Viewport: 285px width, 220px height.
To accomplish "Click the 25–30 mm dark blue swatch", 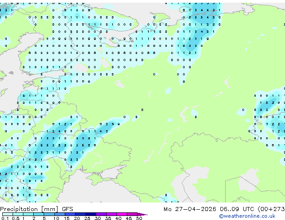I will [91, 214].
